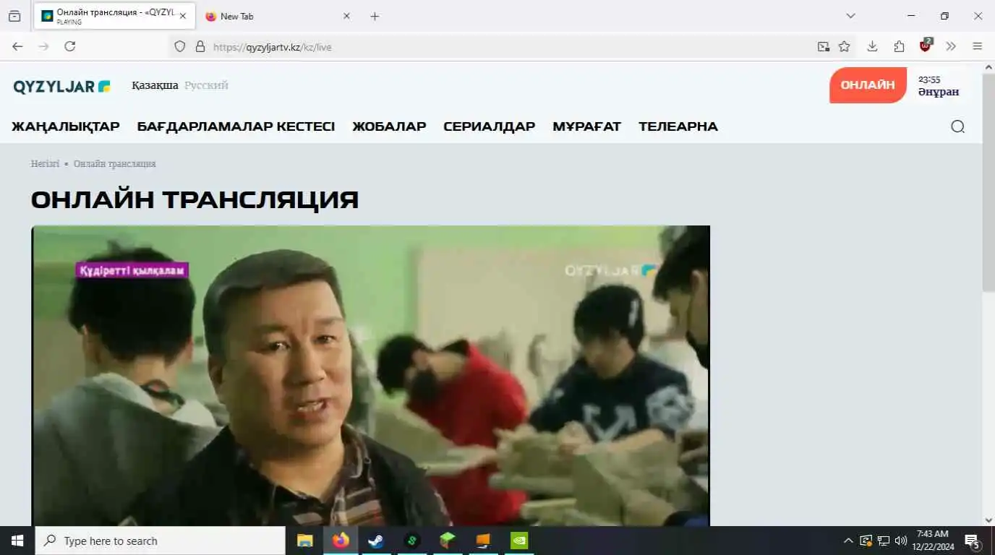This screenshot has height=555, width=995.
Task: Open МҰРАҒАТ menu item
Action: click(x=586, y=126)
